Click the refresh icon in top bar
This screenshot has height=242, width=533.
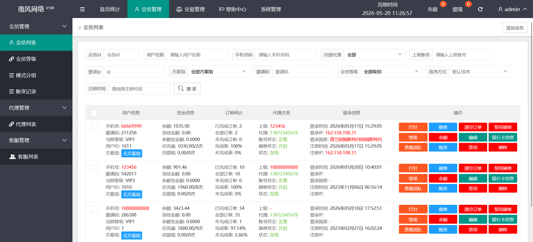[x=480, y=9]
